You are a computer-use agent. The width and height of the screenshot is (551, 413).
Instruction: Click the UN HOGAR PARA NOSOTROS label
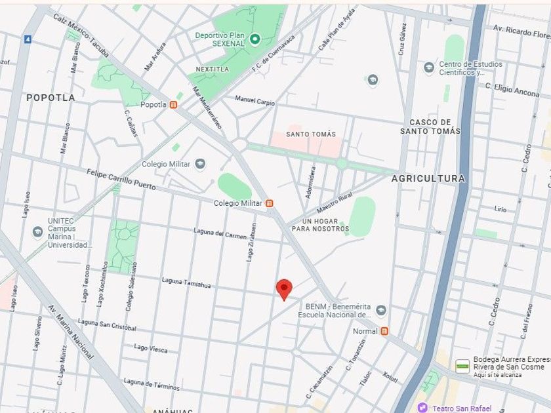click(321, 225)
